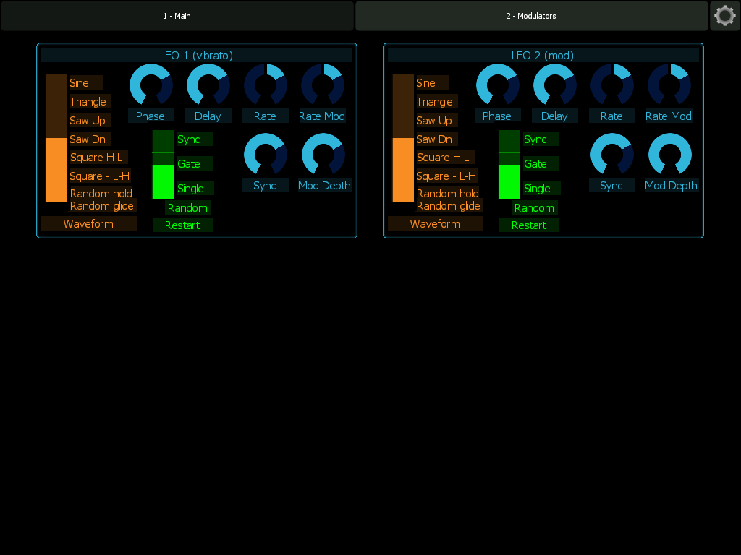Viewport: 741px width, 555px height.
Task: Select Sine waveform in LFO 1
Action: (x=56, y=83)
